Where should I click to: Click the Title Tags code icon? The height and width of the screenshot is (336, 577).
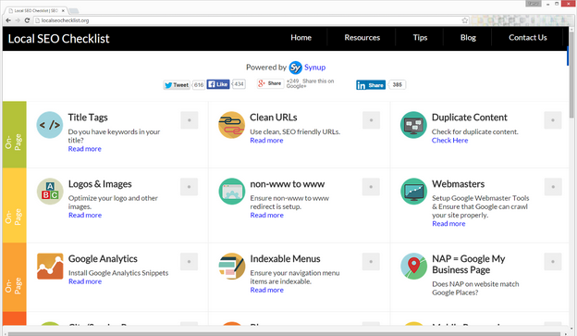[x=50, y=125]
